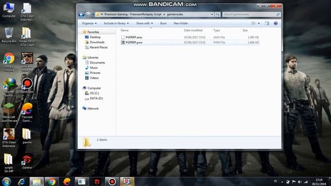Open Music library
Viewport: 331px width, 186px height.
pyautogui.click(x=94, y=68)
